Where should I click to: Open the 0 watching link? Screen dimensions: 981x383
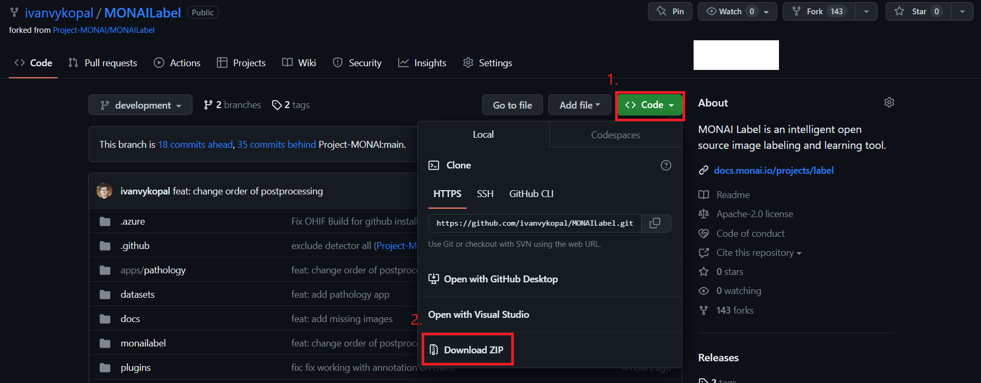tap(739, 291)
